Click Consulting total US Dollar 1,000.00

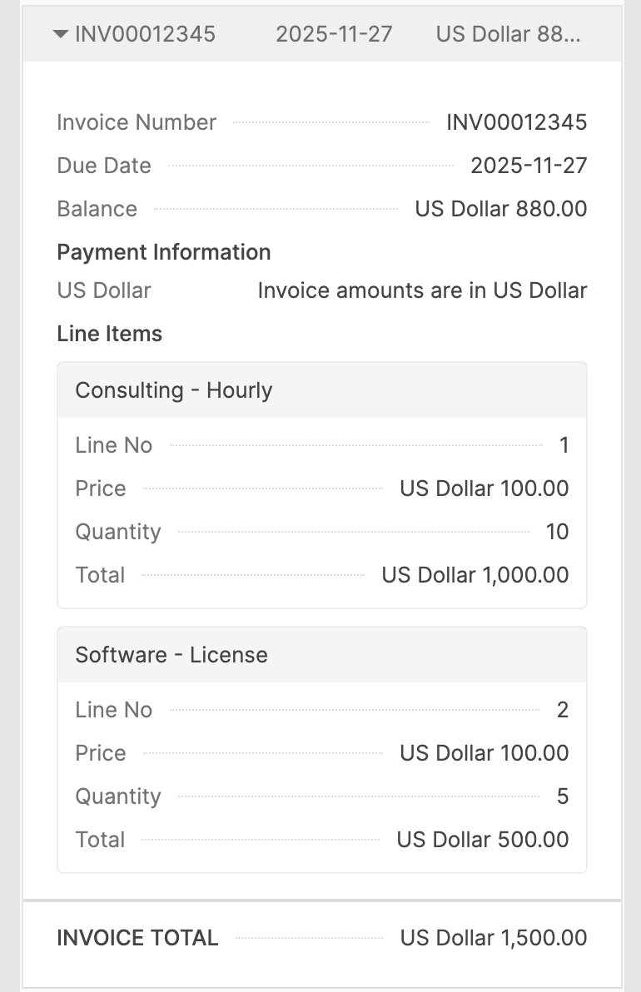pyautogui.click(x=475, y=575)
